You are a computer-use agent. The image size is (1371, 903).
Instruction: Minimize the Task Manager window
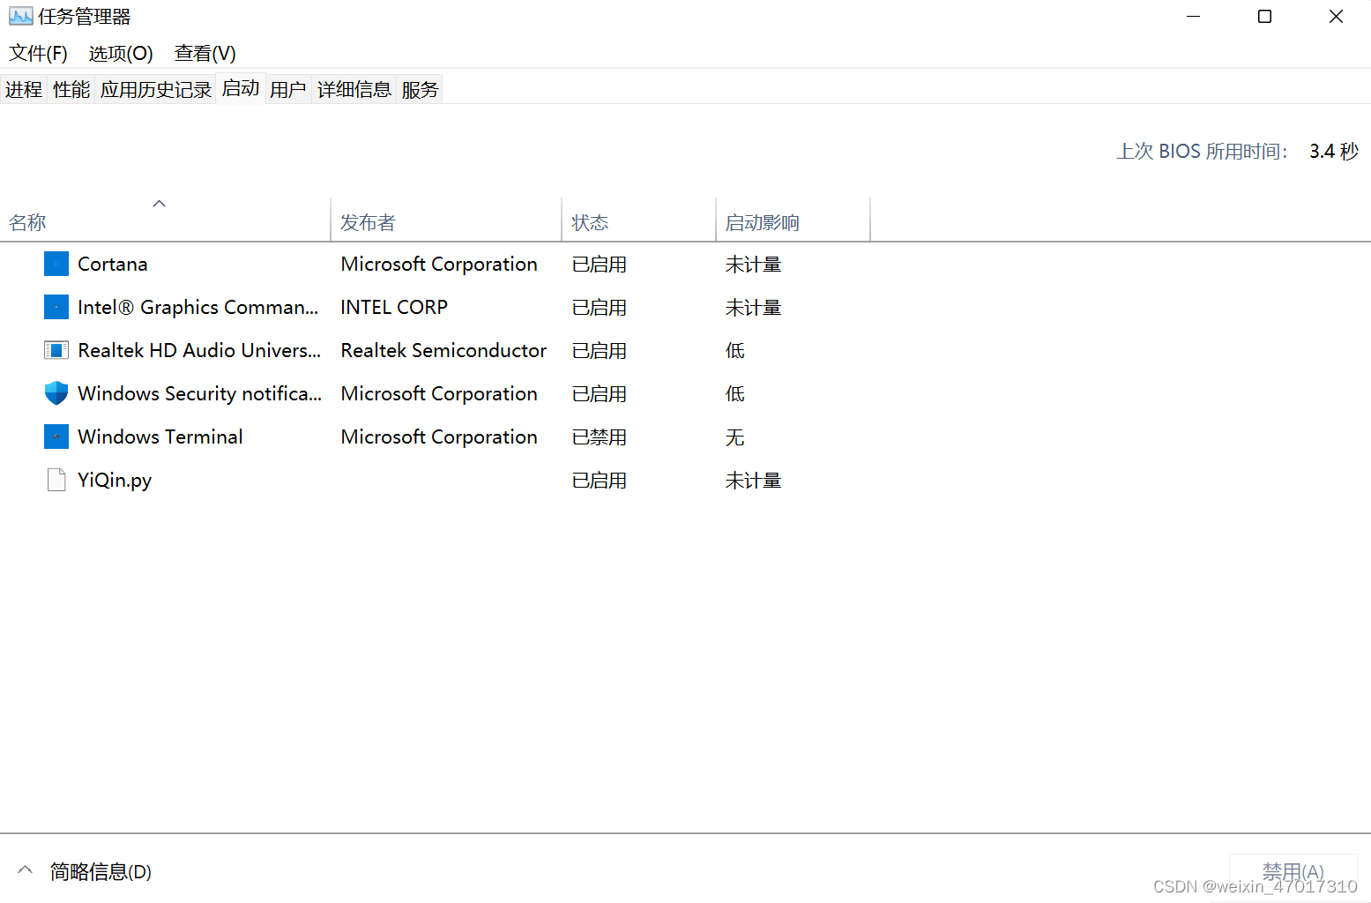(x=1194, y=16)
